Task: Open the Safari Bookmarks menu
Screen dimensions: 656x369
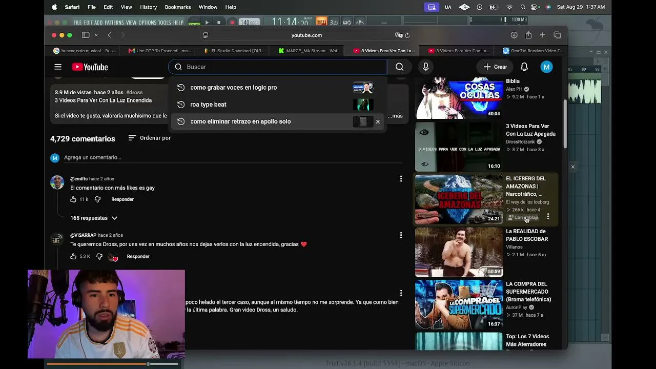Action: click(x=178, y=7)
